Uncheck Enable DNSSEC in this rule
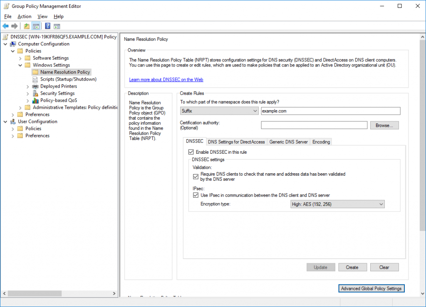The height and width of the screenshot is (307, 426). point(191,152)
